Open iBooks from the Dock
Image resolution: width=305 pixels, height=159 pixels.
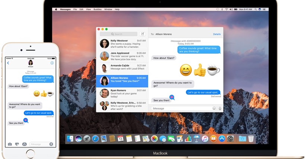click(213, 139)
